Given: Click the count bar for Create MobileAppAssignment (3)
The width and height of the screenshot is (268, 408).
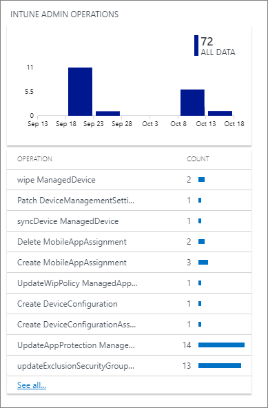Looking at the screenshot, I should click(x=203, y=263).
